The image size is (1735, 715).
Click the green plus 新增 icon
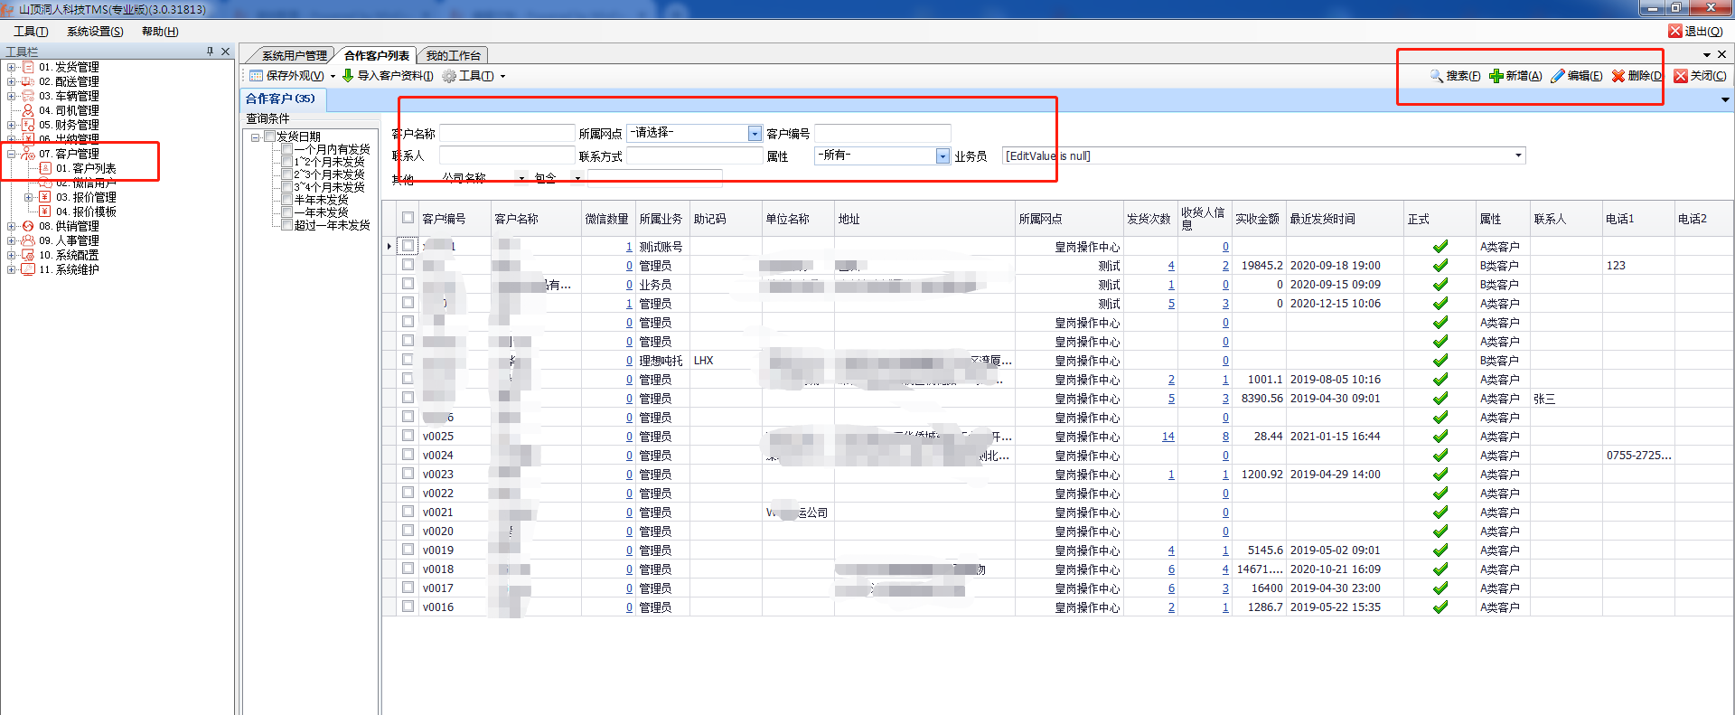pyautogui.click(x=1496, y=76)
